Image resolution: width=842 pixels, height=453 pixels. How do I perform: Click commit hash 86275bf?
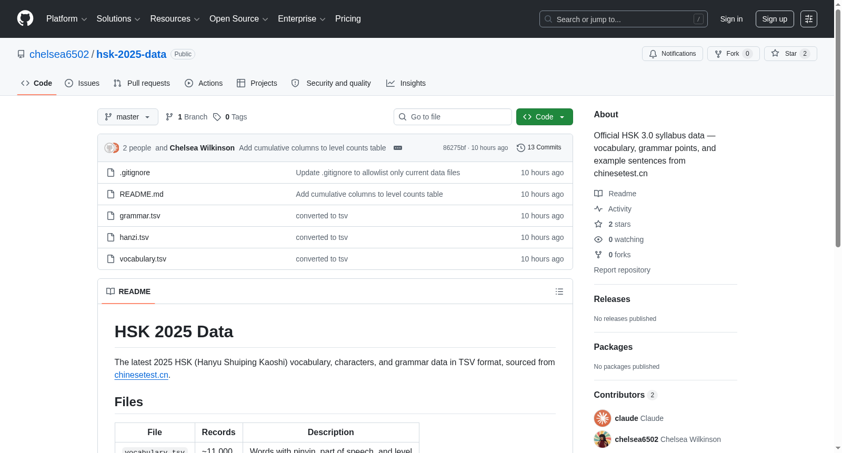point(454,148)
